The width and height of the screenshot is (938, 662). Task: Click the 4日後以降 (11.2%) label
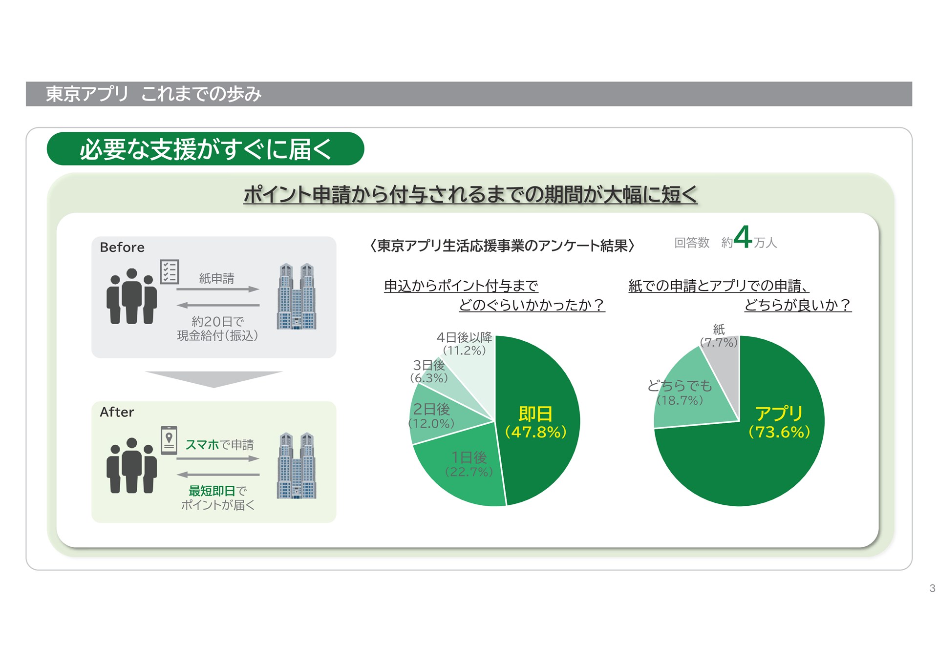[x=464, y=344]
